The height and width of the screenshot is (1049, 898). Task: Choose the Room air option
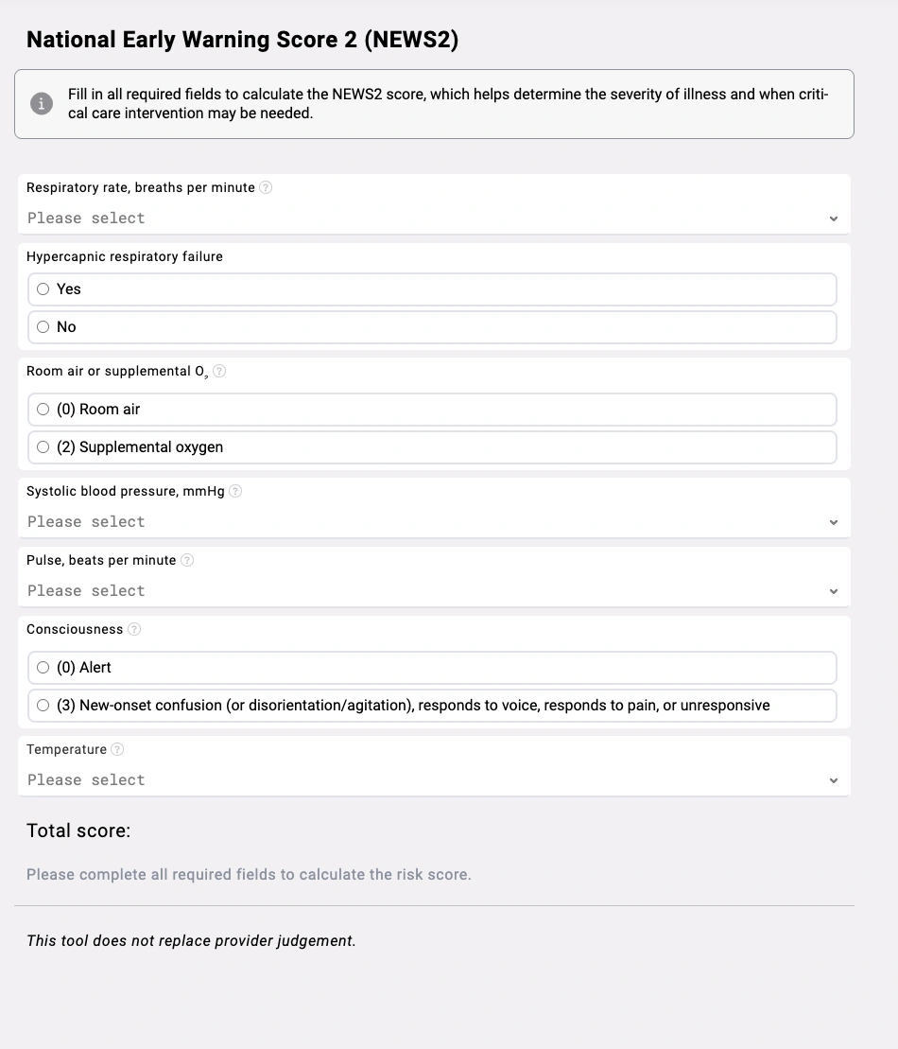tap(43, 410)
